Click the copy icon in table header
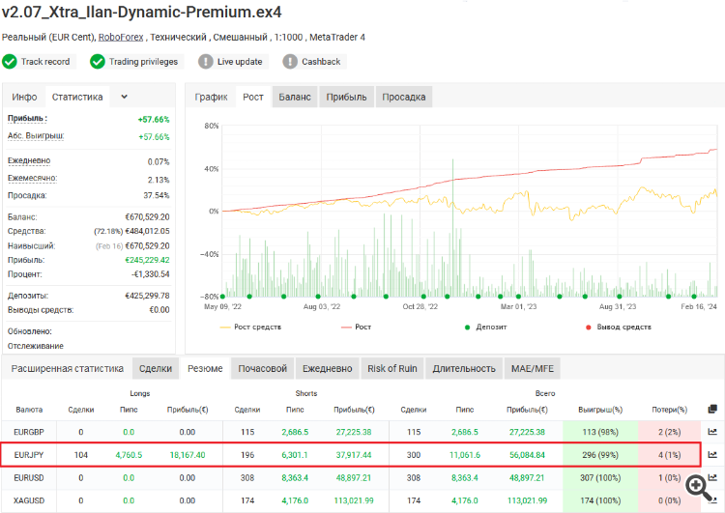 [712, 409]
